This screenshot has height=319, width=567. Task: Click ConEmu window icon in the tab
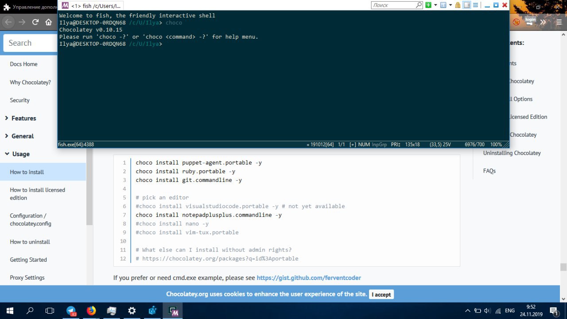(65, 6)
